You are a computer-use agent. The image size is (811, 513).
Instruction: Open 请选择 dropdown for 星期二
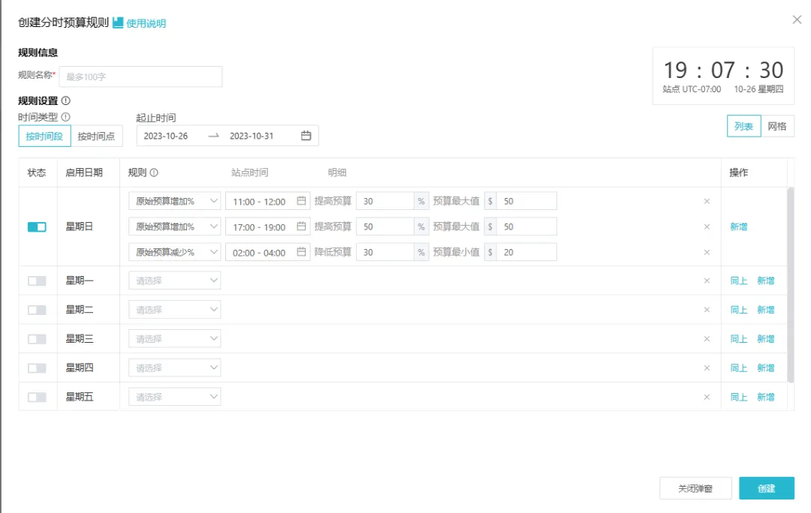pos(175,310)
